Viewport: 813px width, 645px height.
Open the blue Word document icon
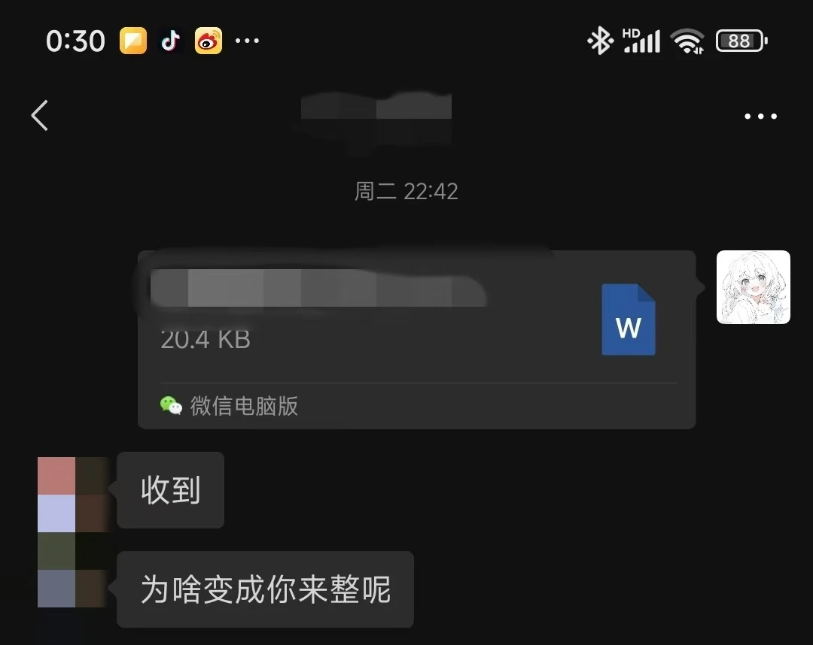[x=629, y=319]
